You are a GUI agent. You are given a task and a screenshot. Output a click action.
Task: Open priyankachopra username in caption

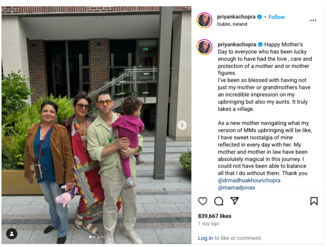(237, 44)
